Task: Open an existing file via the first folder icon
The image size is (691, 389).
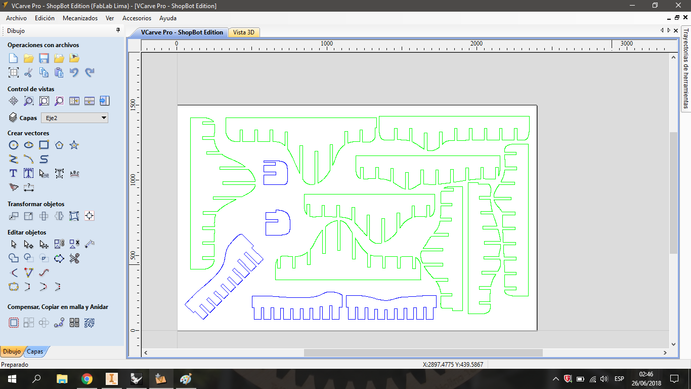Action: [x=29, y=58]
